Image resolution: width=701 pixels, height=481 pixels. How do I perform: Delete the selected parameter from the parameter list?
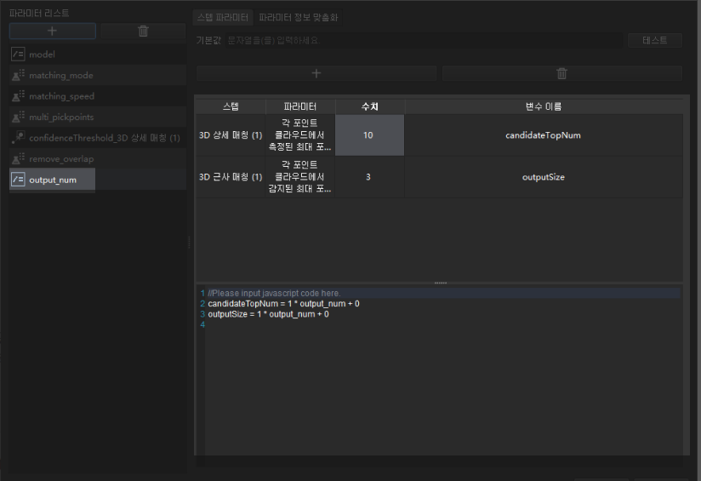(x=143, y=31)
